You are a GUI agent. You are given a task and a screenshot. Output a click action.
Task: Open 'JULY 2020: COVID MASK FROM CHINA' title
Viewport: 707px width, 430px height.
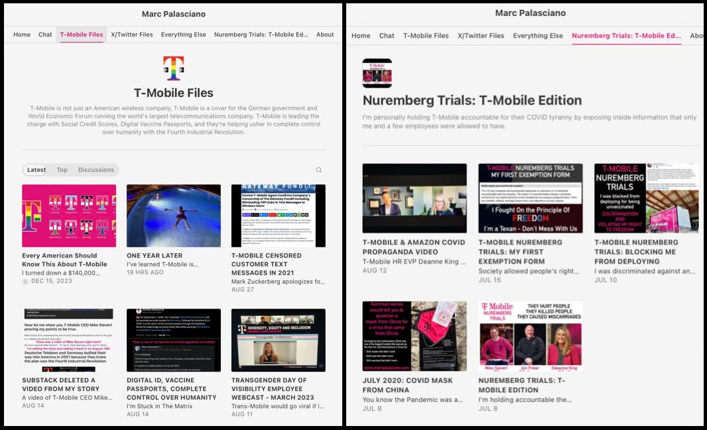[x=408, y=385]
